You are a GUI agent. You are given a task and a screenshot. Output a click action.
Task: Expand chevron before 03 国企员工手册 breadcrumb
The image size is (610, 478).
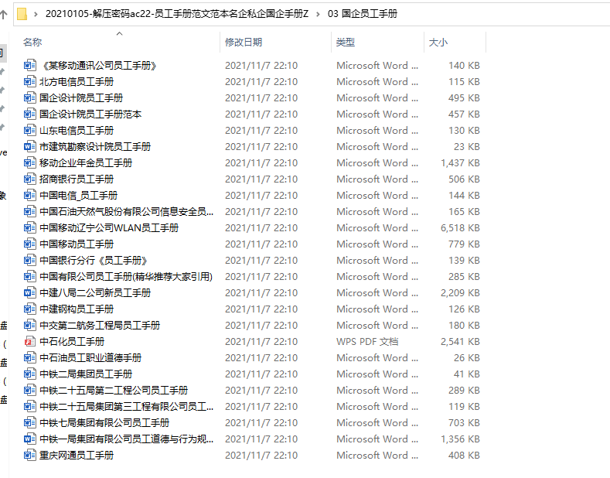(318, 15)
